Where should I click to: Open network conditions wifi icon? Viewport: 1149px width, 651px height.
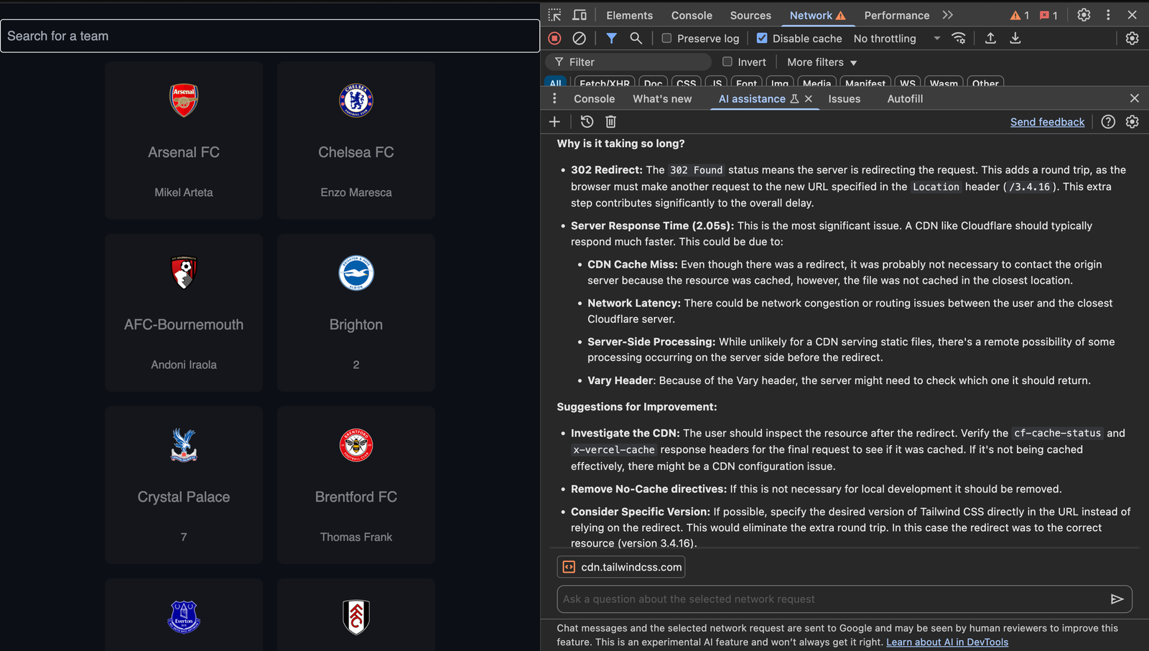click(x=959, y=38)
